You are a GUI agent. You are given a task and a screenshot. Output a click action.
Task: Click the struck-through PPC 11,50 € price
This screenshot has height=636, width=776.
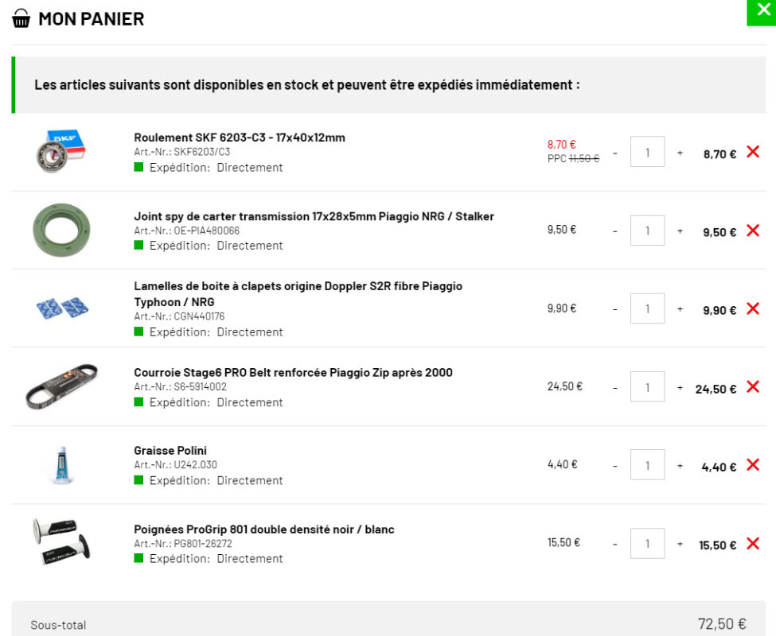tap(574, 159)
